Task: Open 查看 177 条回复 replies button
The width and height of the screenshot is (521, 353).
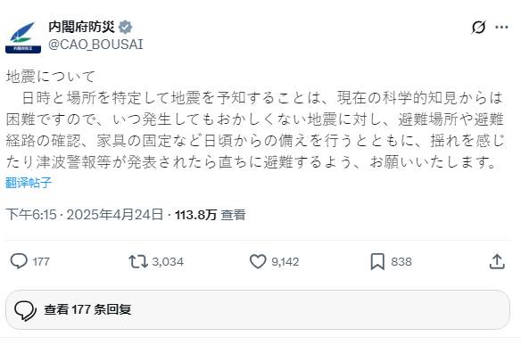Action: pyautogui.click(x=258, y=310)
